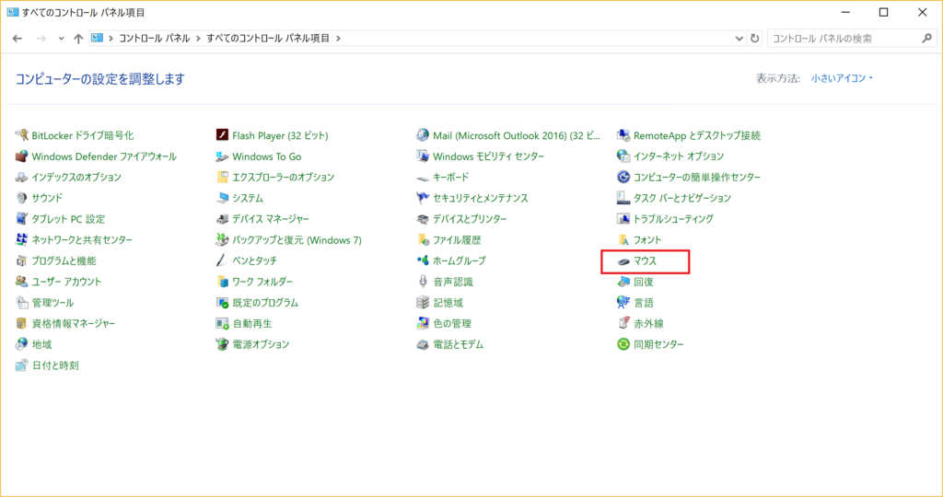The width and height of the screenshot is (943, 497).
Task: Open the トラブルシューティング link
Action: (673, 219)
